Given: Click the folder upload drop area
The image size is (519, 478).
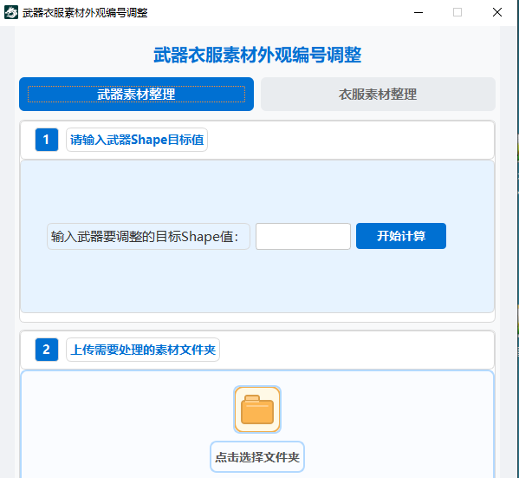Looking at the screenshot, I should pyautogui.click(x=257, y=424).
